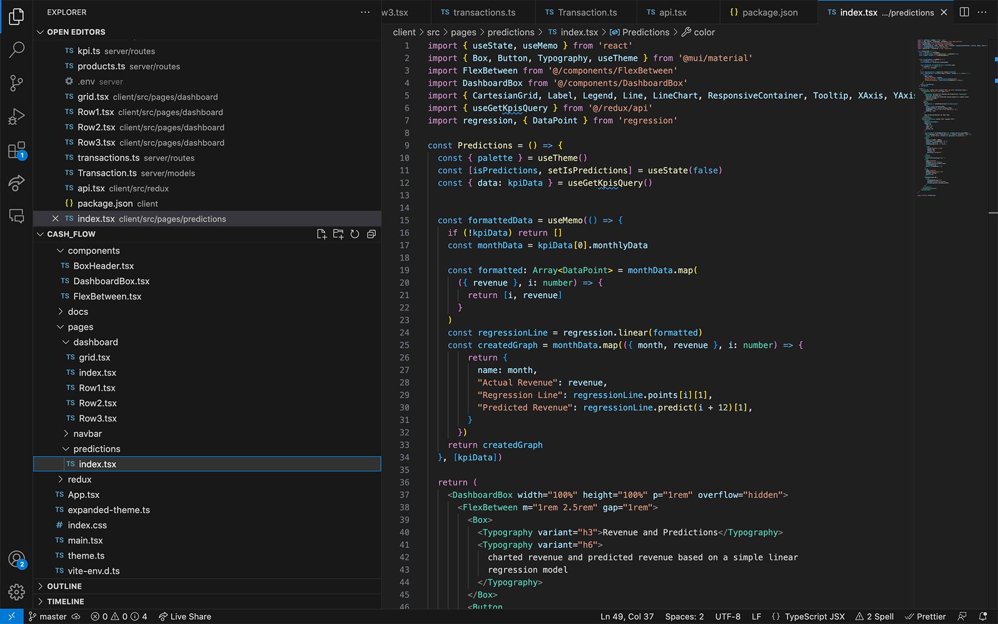Click New Folder icon in CASH_FLOW header
Screen dimensions: 998x624
(338, 234)
